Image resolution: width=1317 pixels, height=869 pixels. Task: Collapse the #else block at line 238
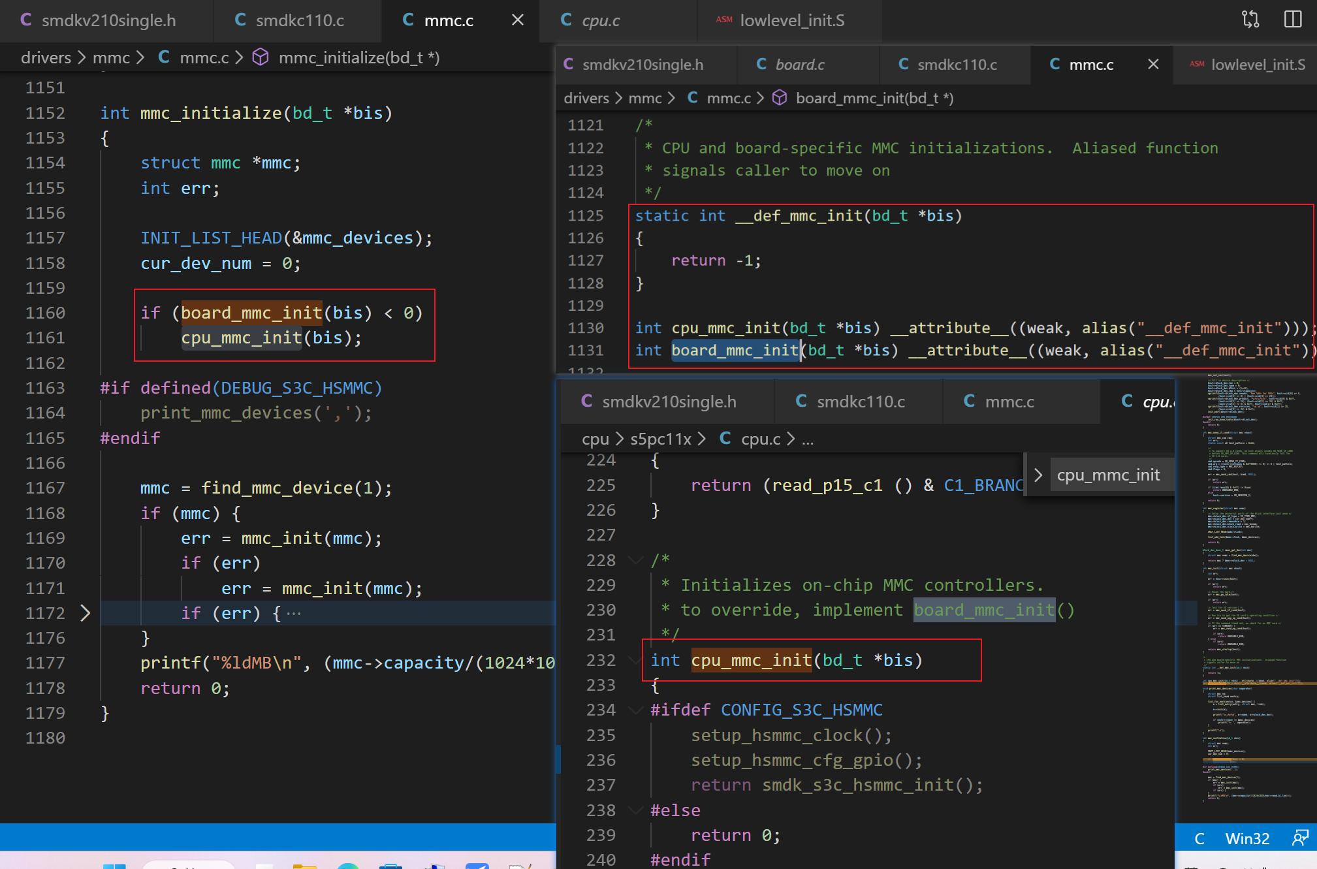(635, 810)
